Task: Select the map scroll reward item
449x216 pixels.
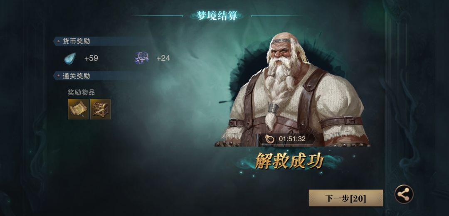Action: pos(78,109)
